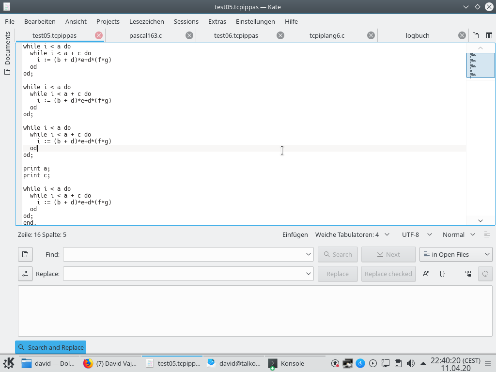Expand the 'in Open Files' search scope dropdown
The height and width of the screenshot is (372, 496).
click(456, 254)
